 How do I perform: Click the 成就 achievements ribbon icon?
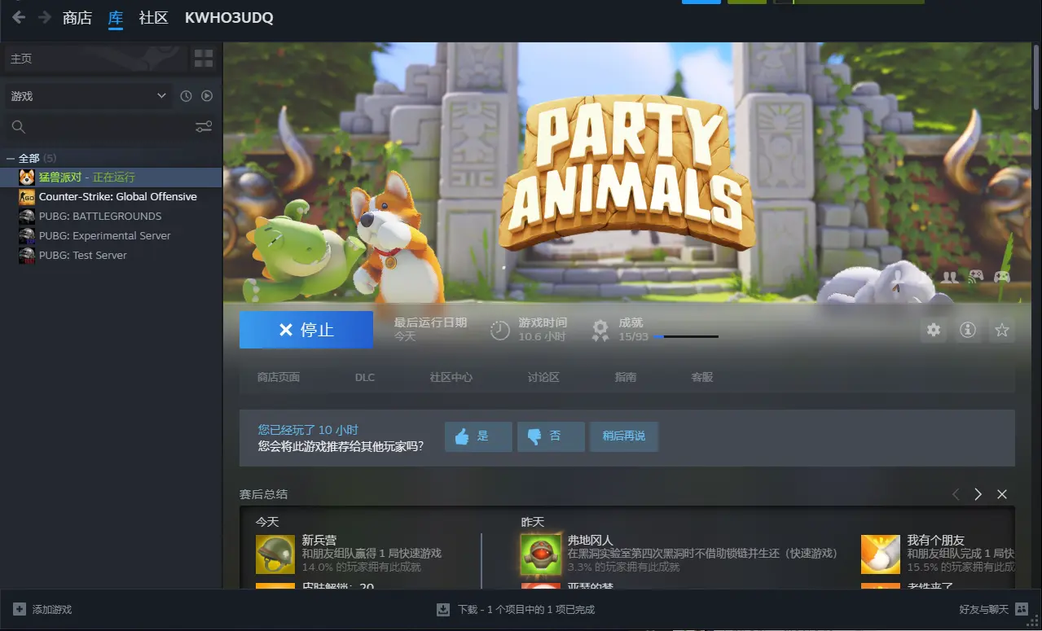600,330
